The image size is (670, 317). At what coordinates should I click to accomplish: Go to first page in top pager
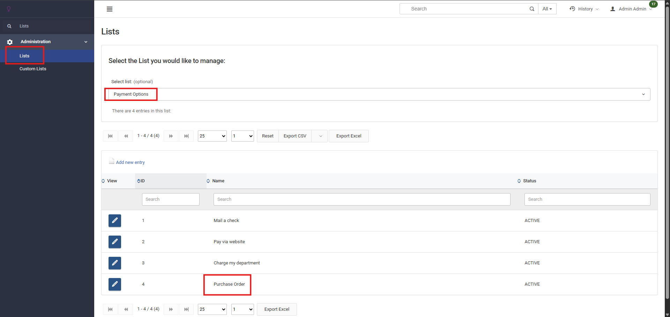[110, 136]
